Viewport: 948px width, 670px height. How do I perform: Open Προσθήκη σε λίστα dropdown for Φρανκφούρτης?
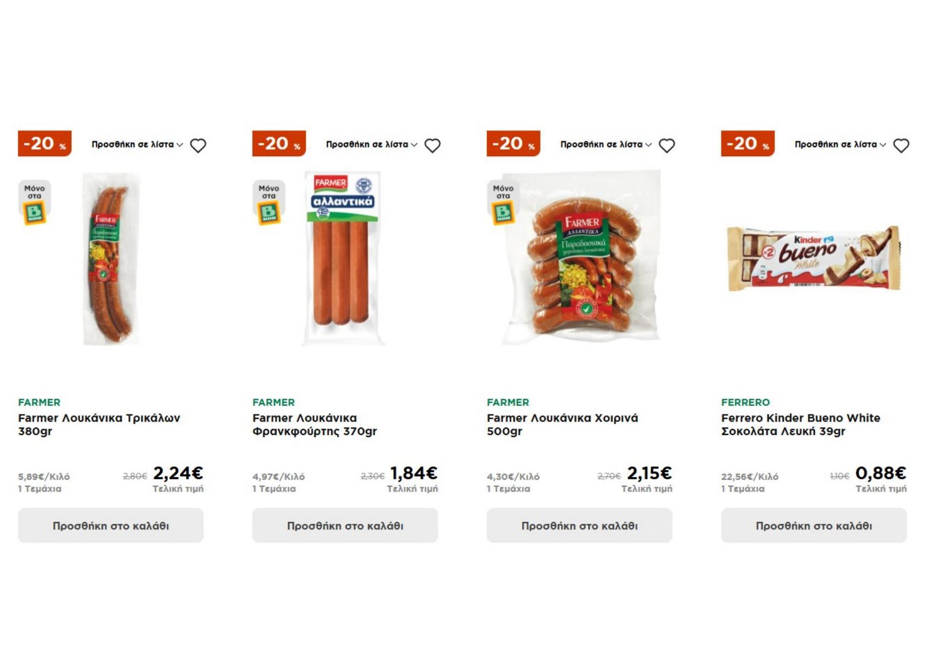(x=371, y=145)
